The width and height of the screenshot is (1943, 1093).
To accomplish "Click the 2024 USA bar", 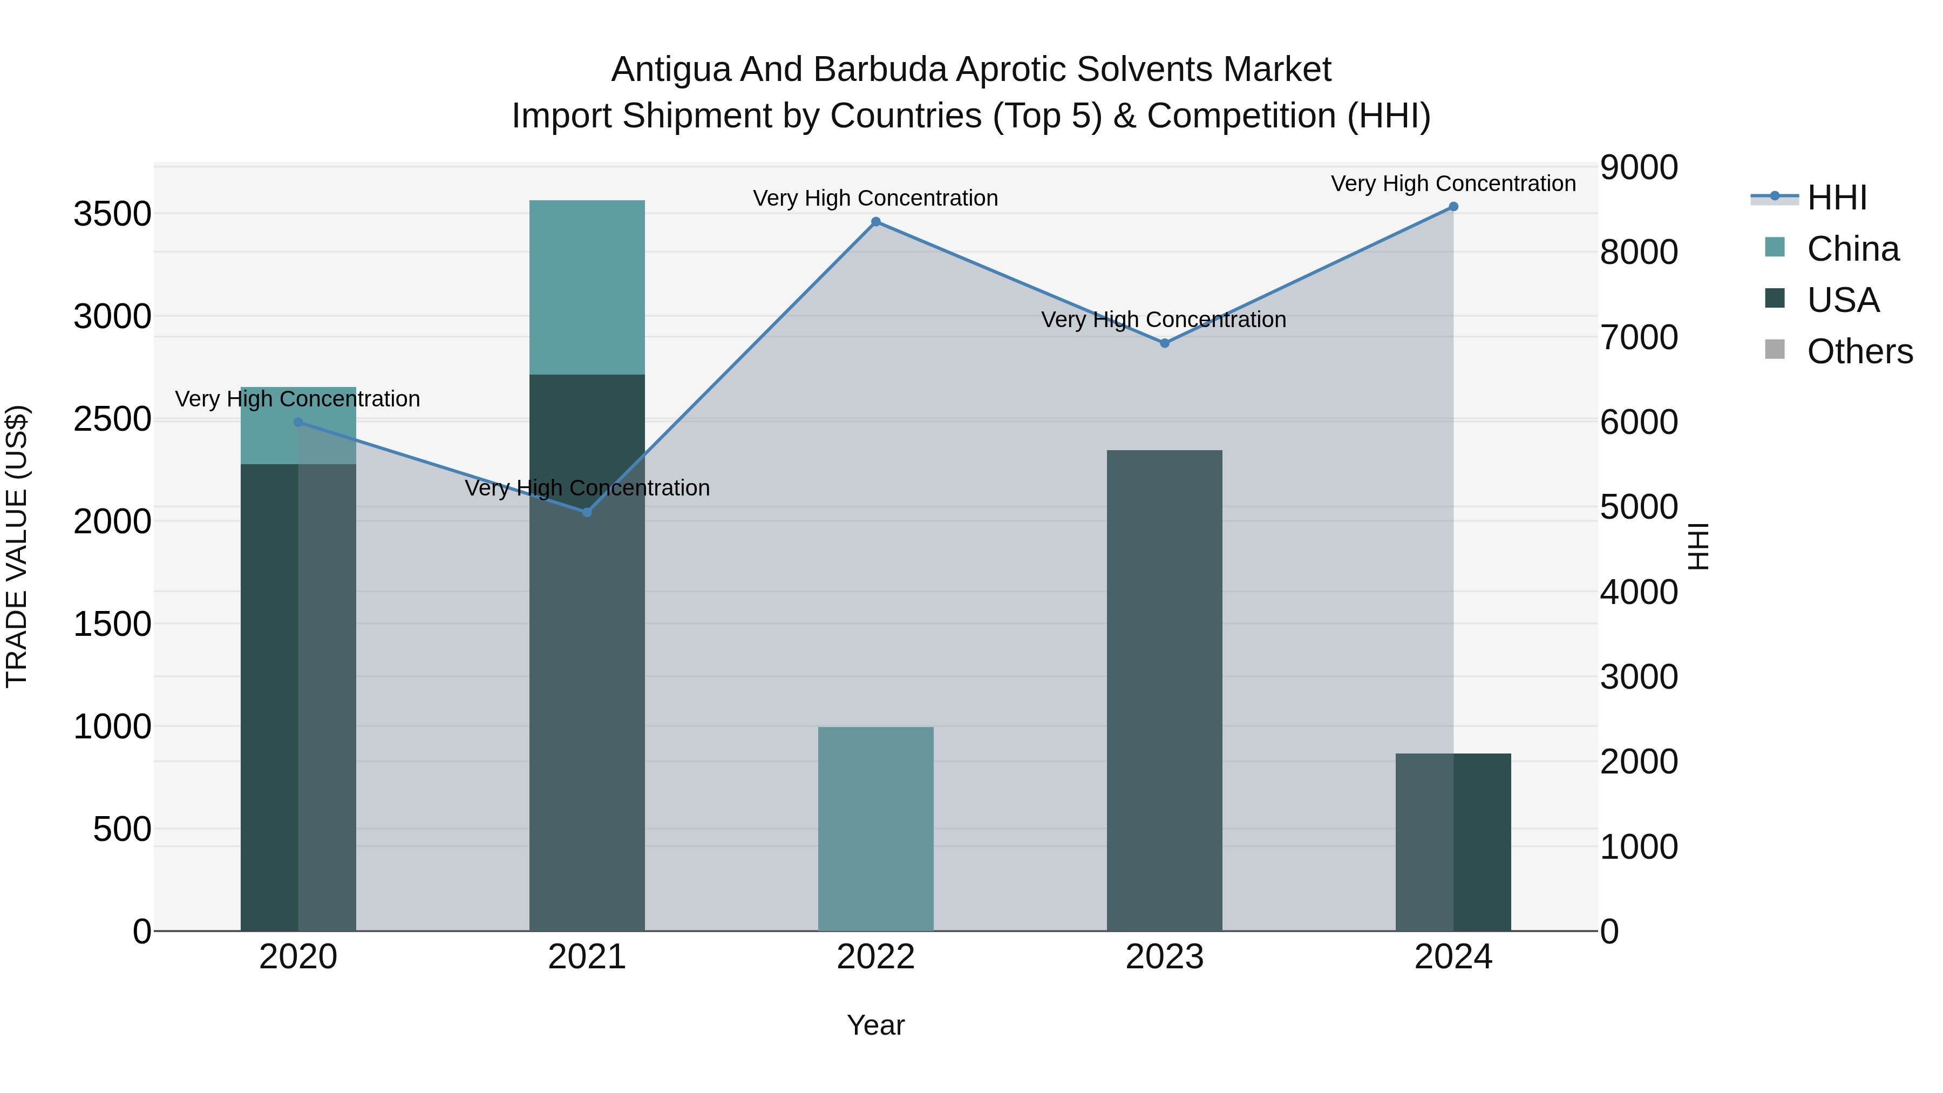I will (1453, 842).
